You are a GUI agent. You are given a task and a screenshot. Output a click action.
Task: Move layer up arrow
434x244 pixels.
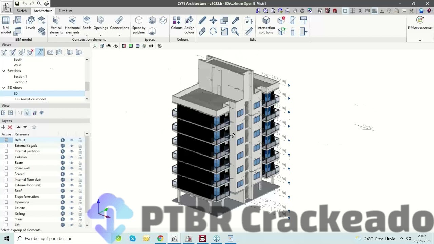pos(19,127)
